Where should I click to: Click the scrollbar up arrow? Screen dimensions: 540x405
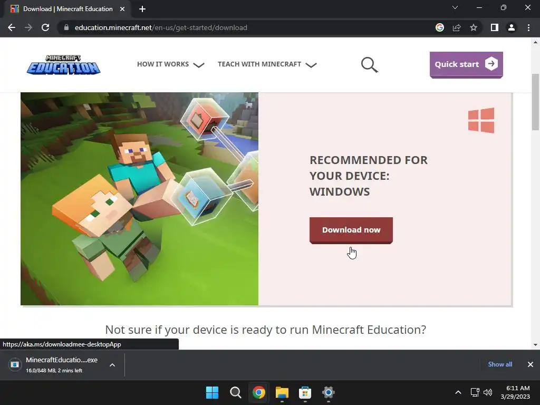535,42
